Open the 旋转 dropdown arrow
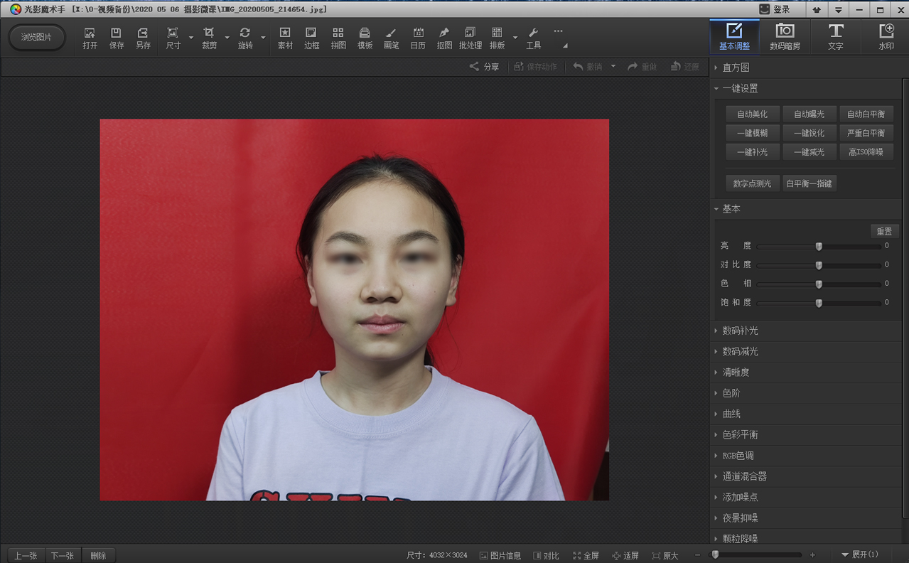 263,38
